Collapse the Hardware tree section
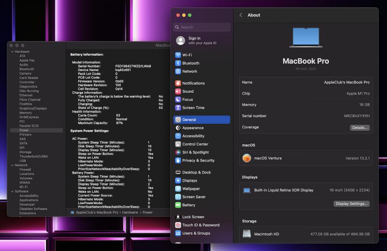 [x=12, y=52]
